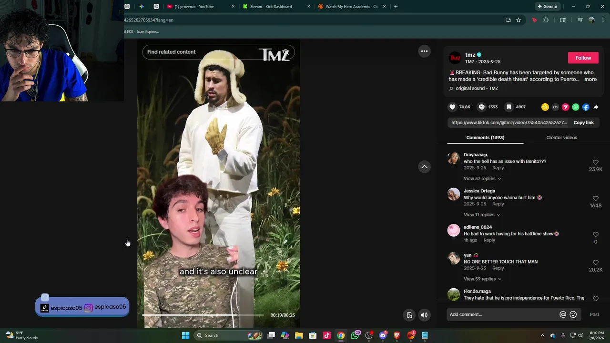
Task: Click Copy link button
Action: point(583,123)
